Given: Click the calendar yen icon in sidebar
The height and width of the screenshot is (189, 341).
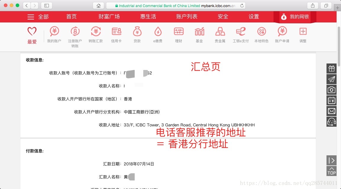Looking at the screenshot, I should click(x=332, y=100).
